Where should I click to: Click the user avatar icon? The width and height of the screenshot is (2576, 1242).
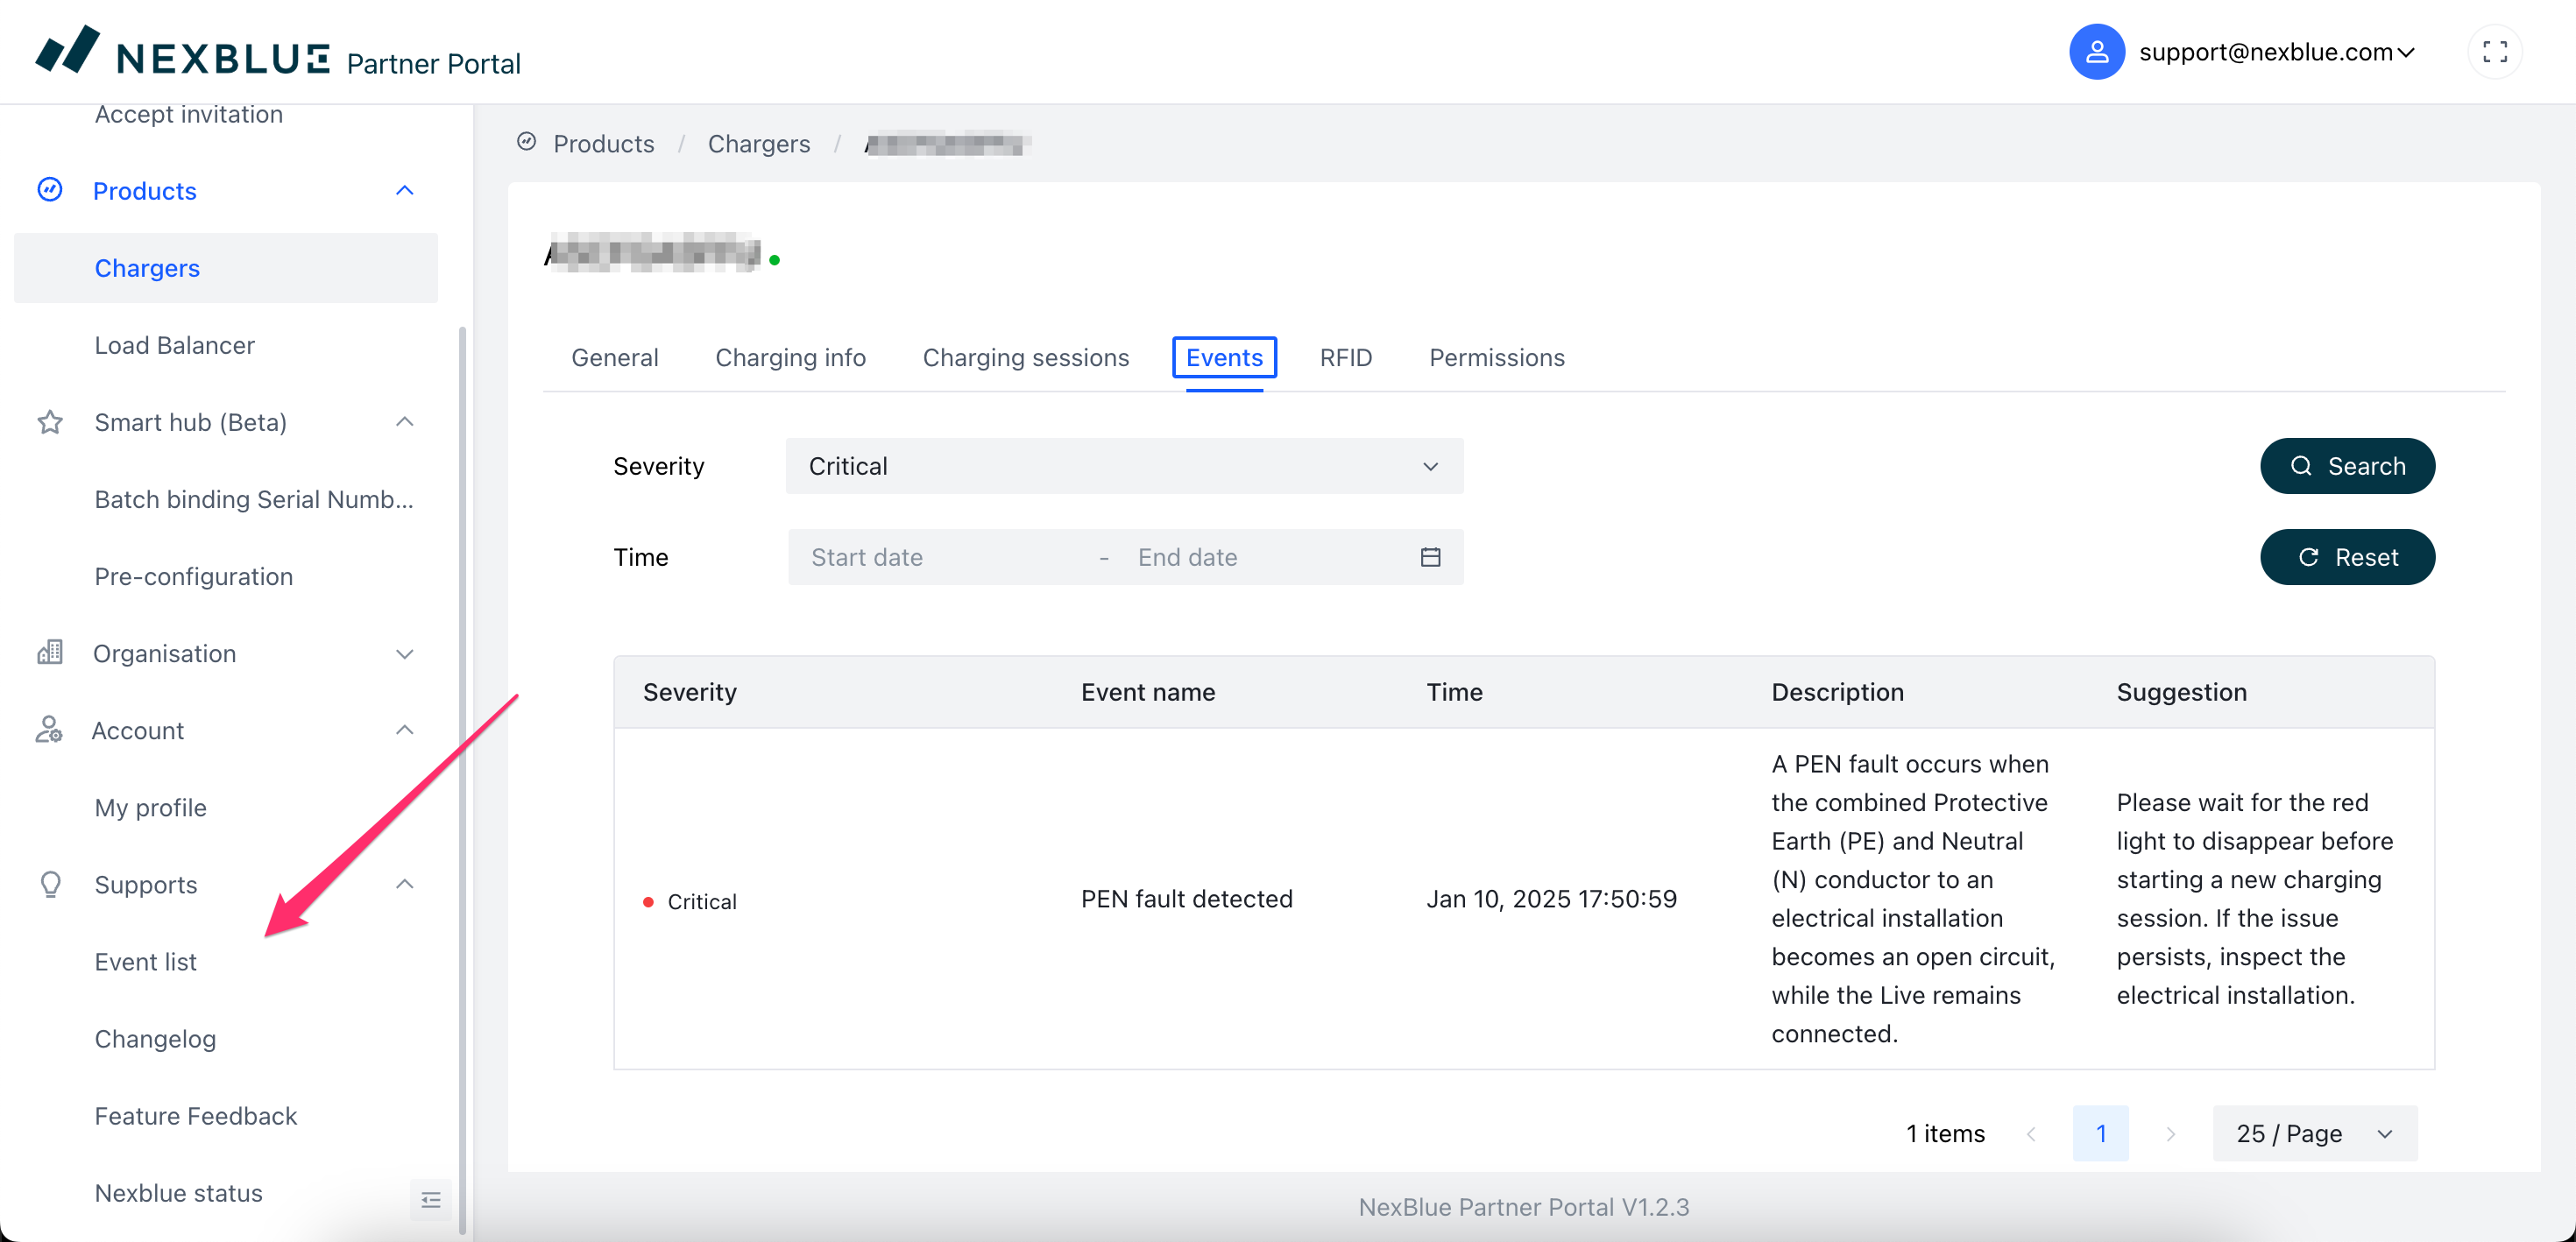point(2096,52)
